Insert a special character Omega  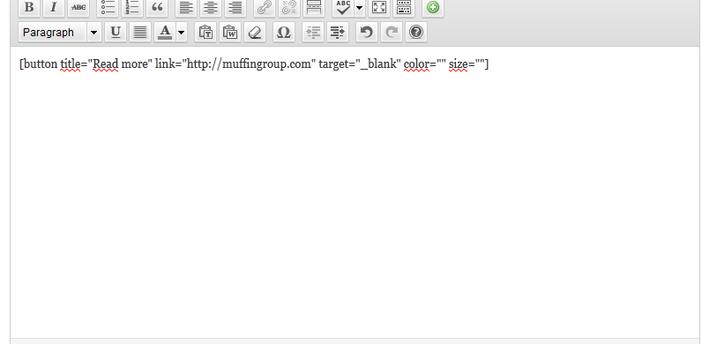click(x=283, y=32)
